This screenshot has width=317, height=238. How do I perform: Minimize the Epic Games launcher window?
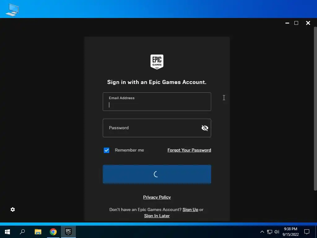(287, 23)
